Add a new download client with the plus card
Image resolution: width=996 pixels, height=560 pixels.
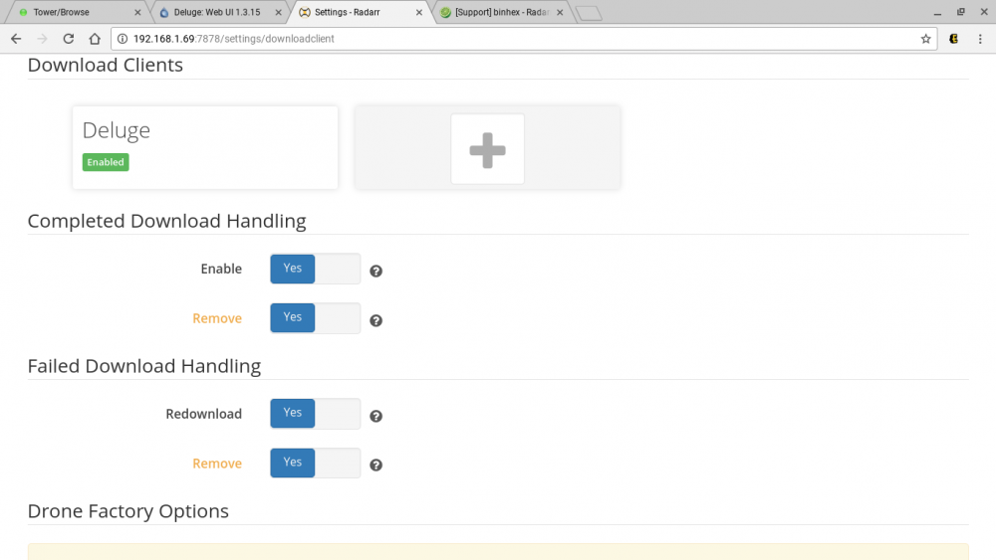pos(487,149)
